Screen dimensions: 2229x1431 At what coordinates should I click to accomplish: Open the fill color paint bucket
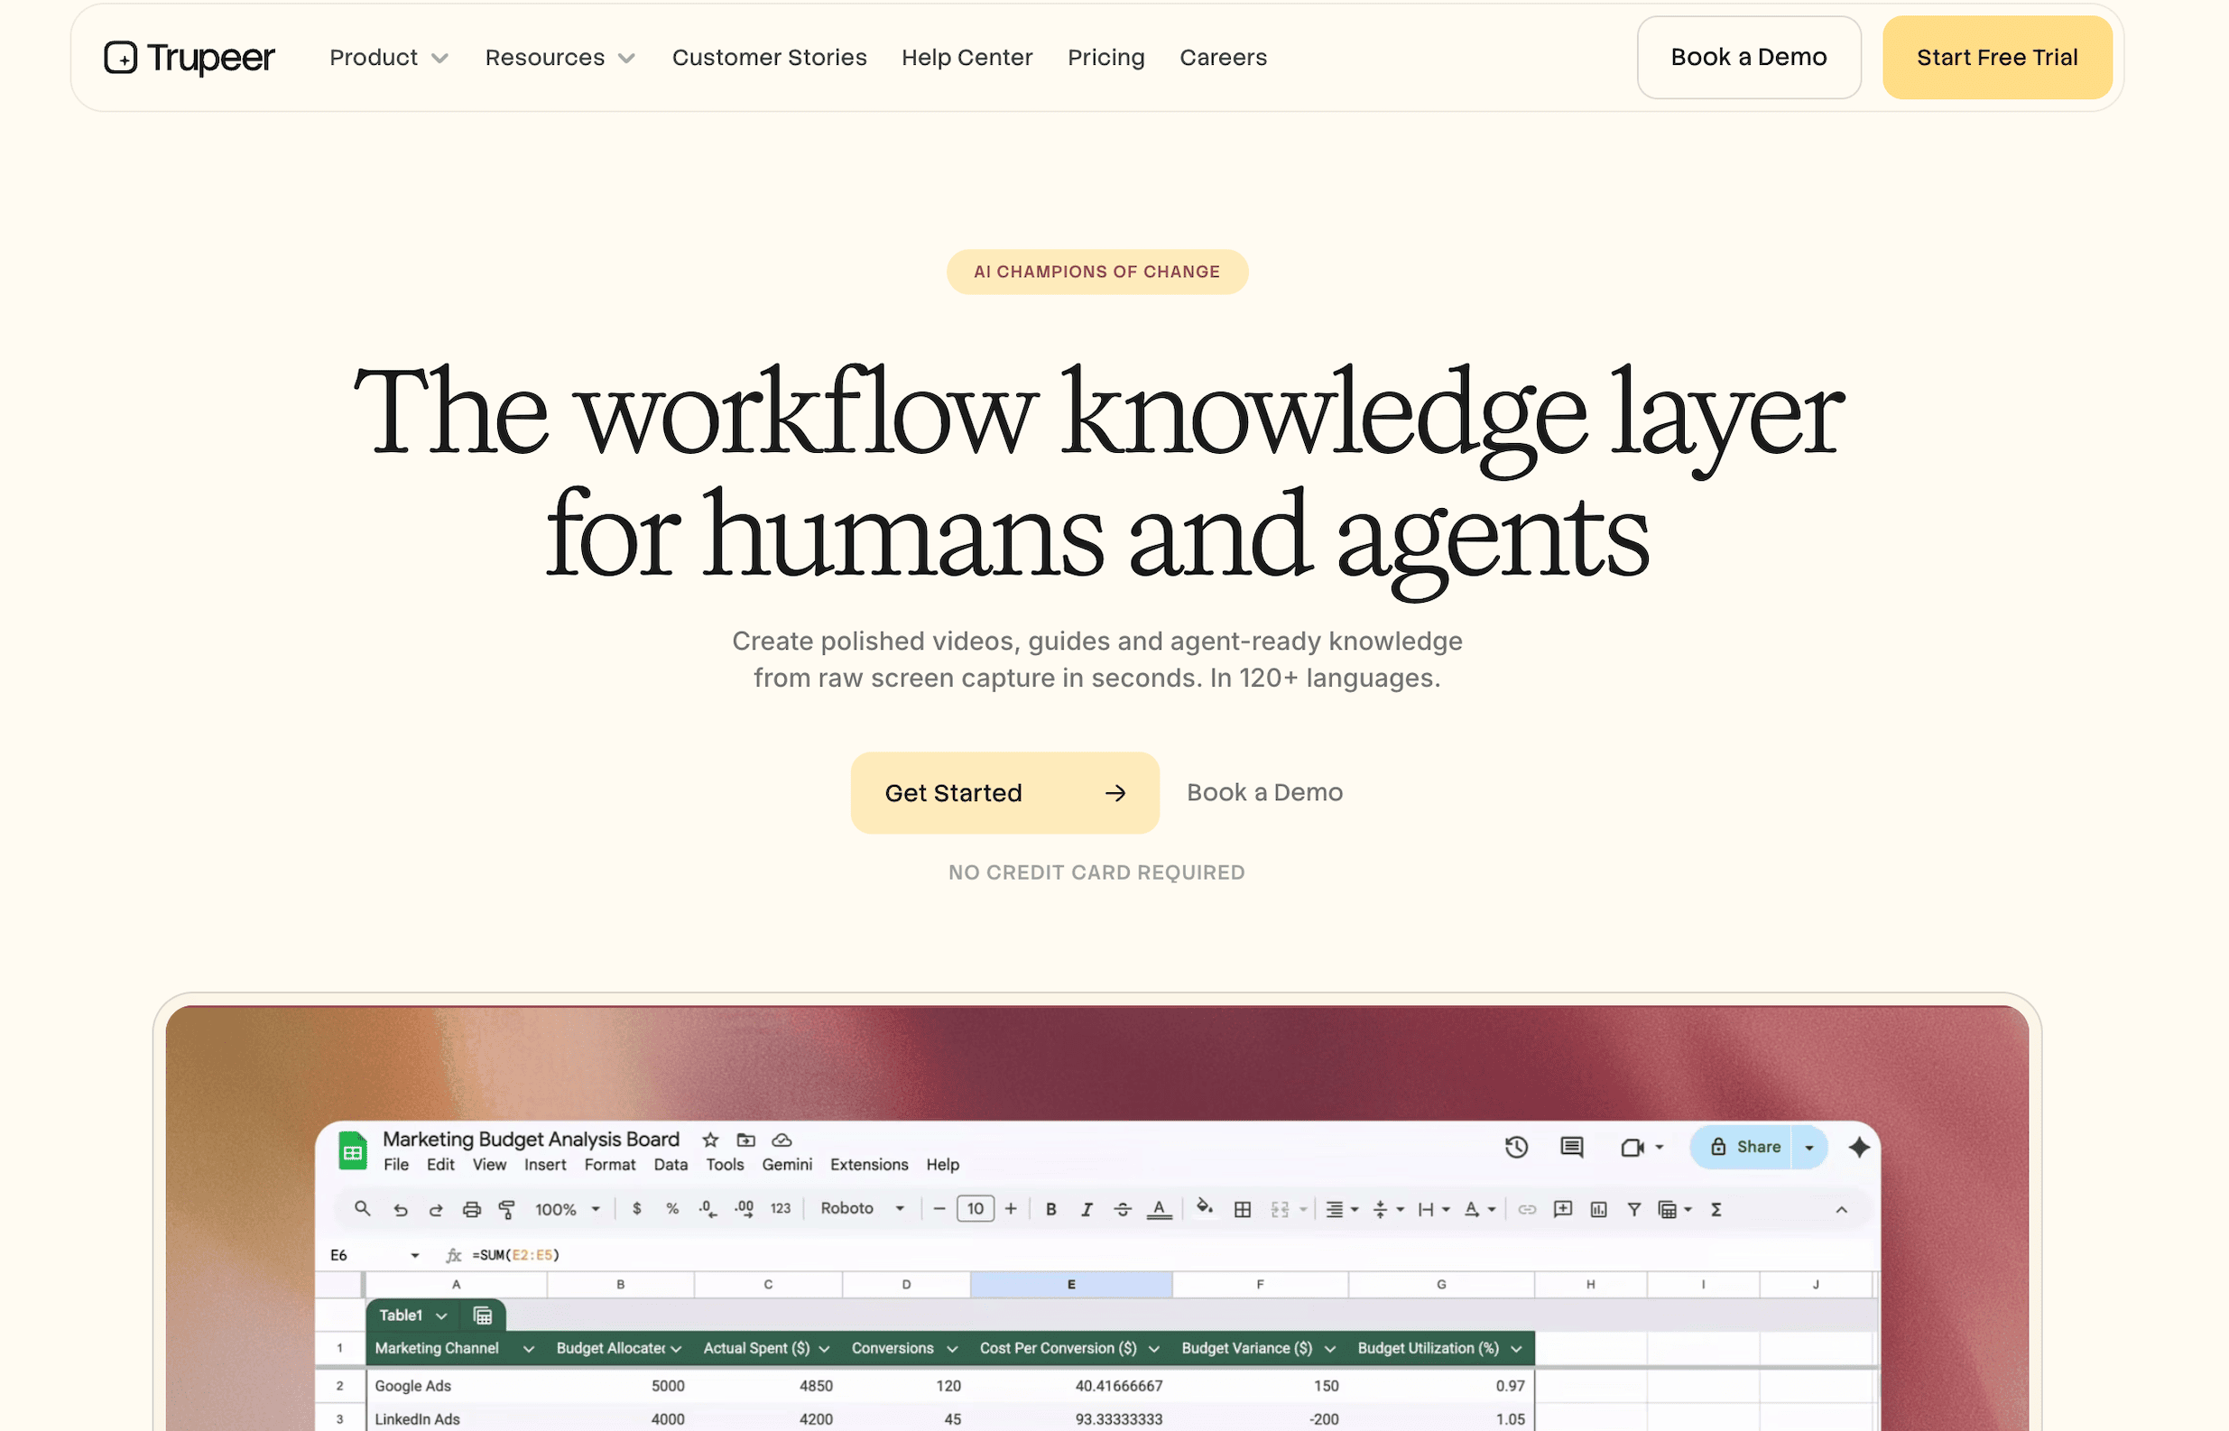tap(1205, 1208)
